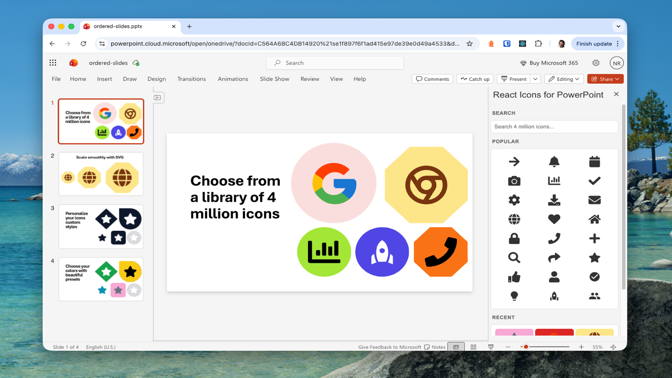Open the Insert menu
This screenshot has height=378, width=672.
point(104,79)
